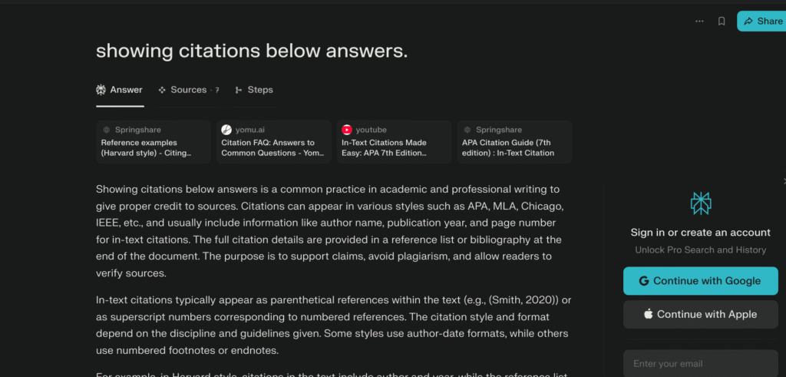Image resolution: width=786 pixels, height=377 pixels.
Task: Click the APA Citation Guide globe icon
Action: pos(467,130)
